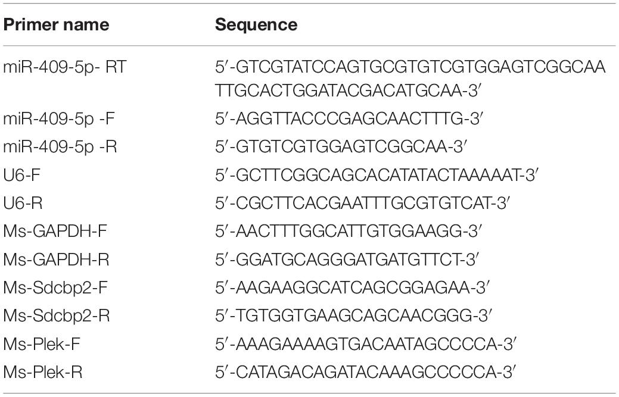This screenshot has height=397, width=619.
Task: Click the Ms-GAPDH-R primer name
Action: point(56,259)
